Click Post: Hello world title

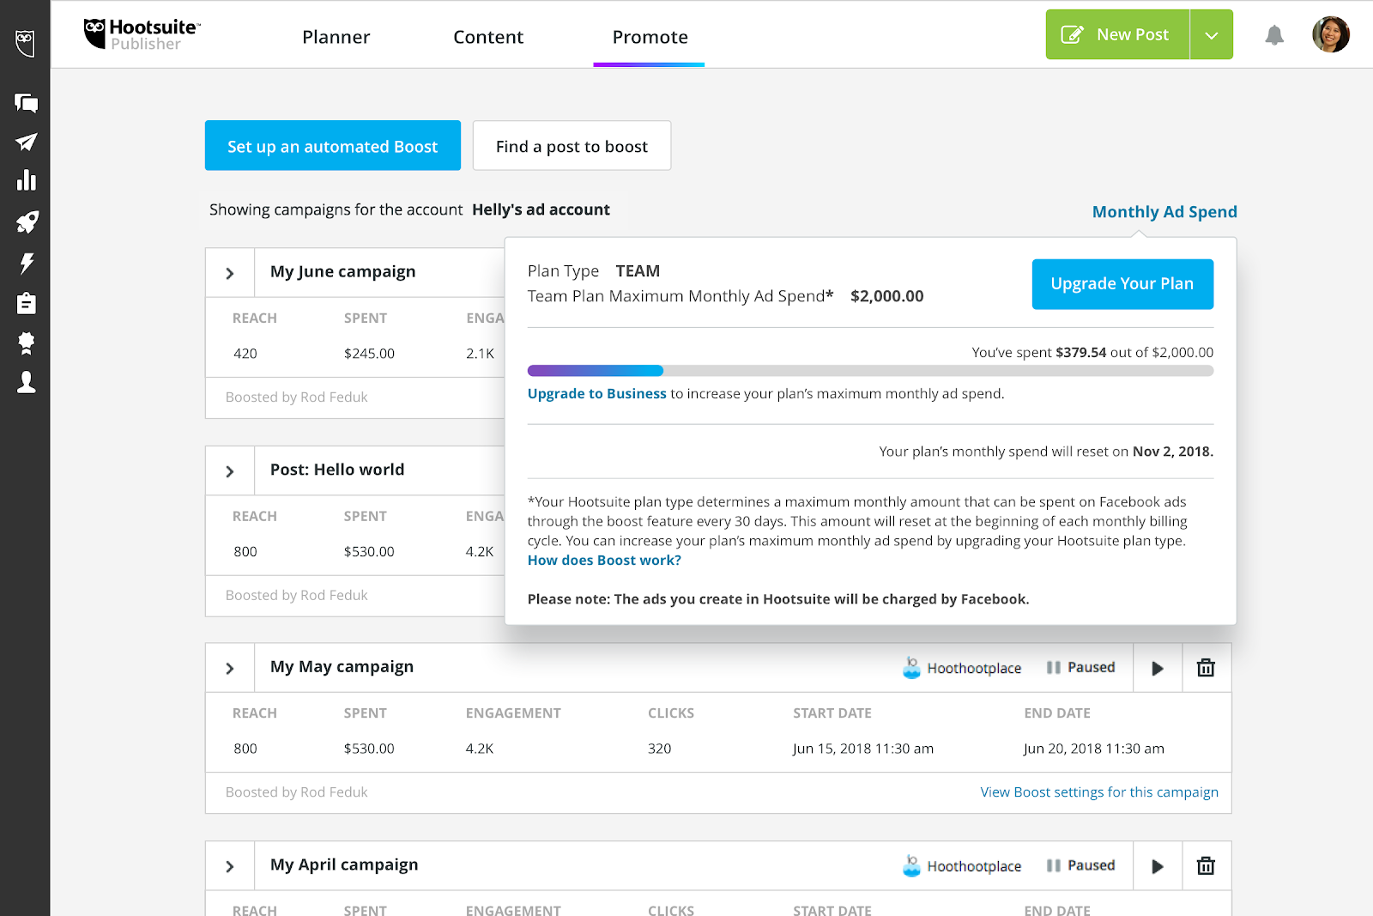(337, 470)
